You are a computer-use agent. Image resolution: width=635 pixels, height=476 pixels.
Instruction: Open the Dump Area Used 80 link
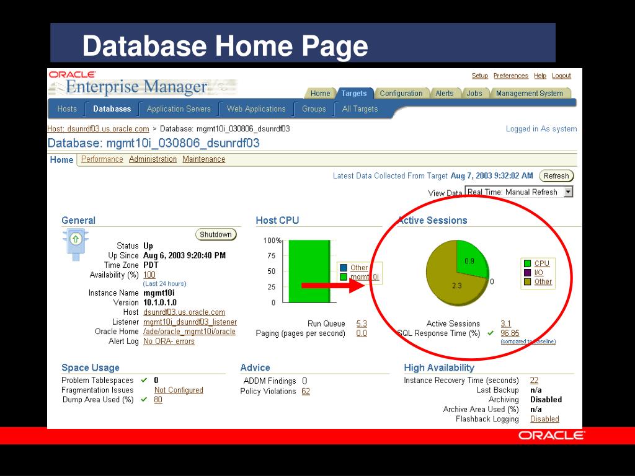point(158,400)
